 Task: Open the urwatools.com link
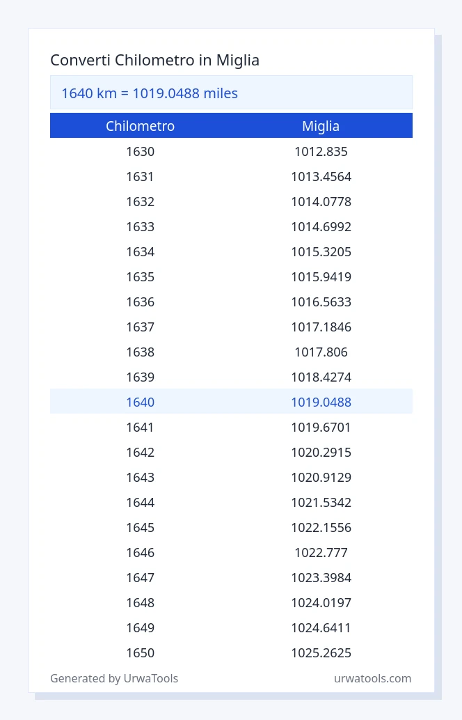[372, 678]
